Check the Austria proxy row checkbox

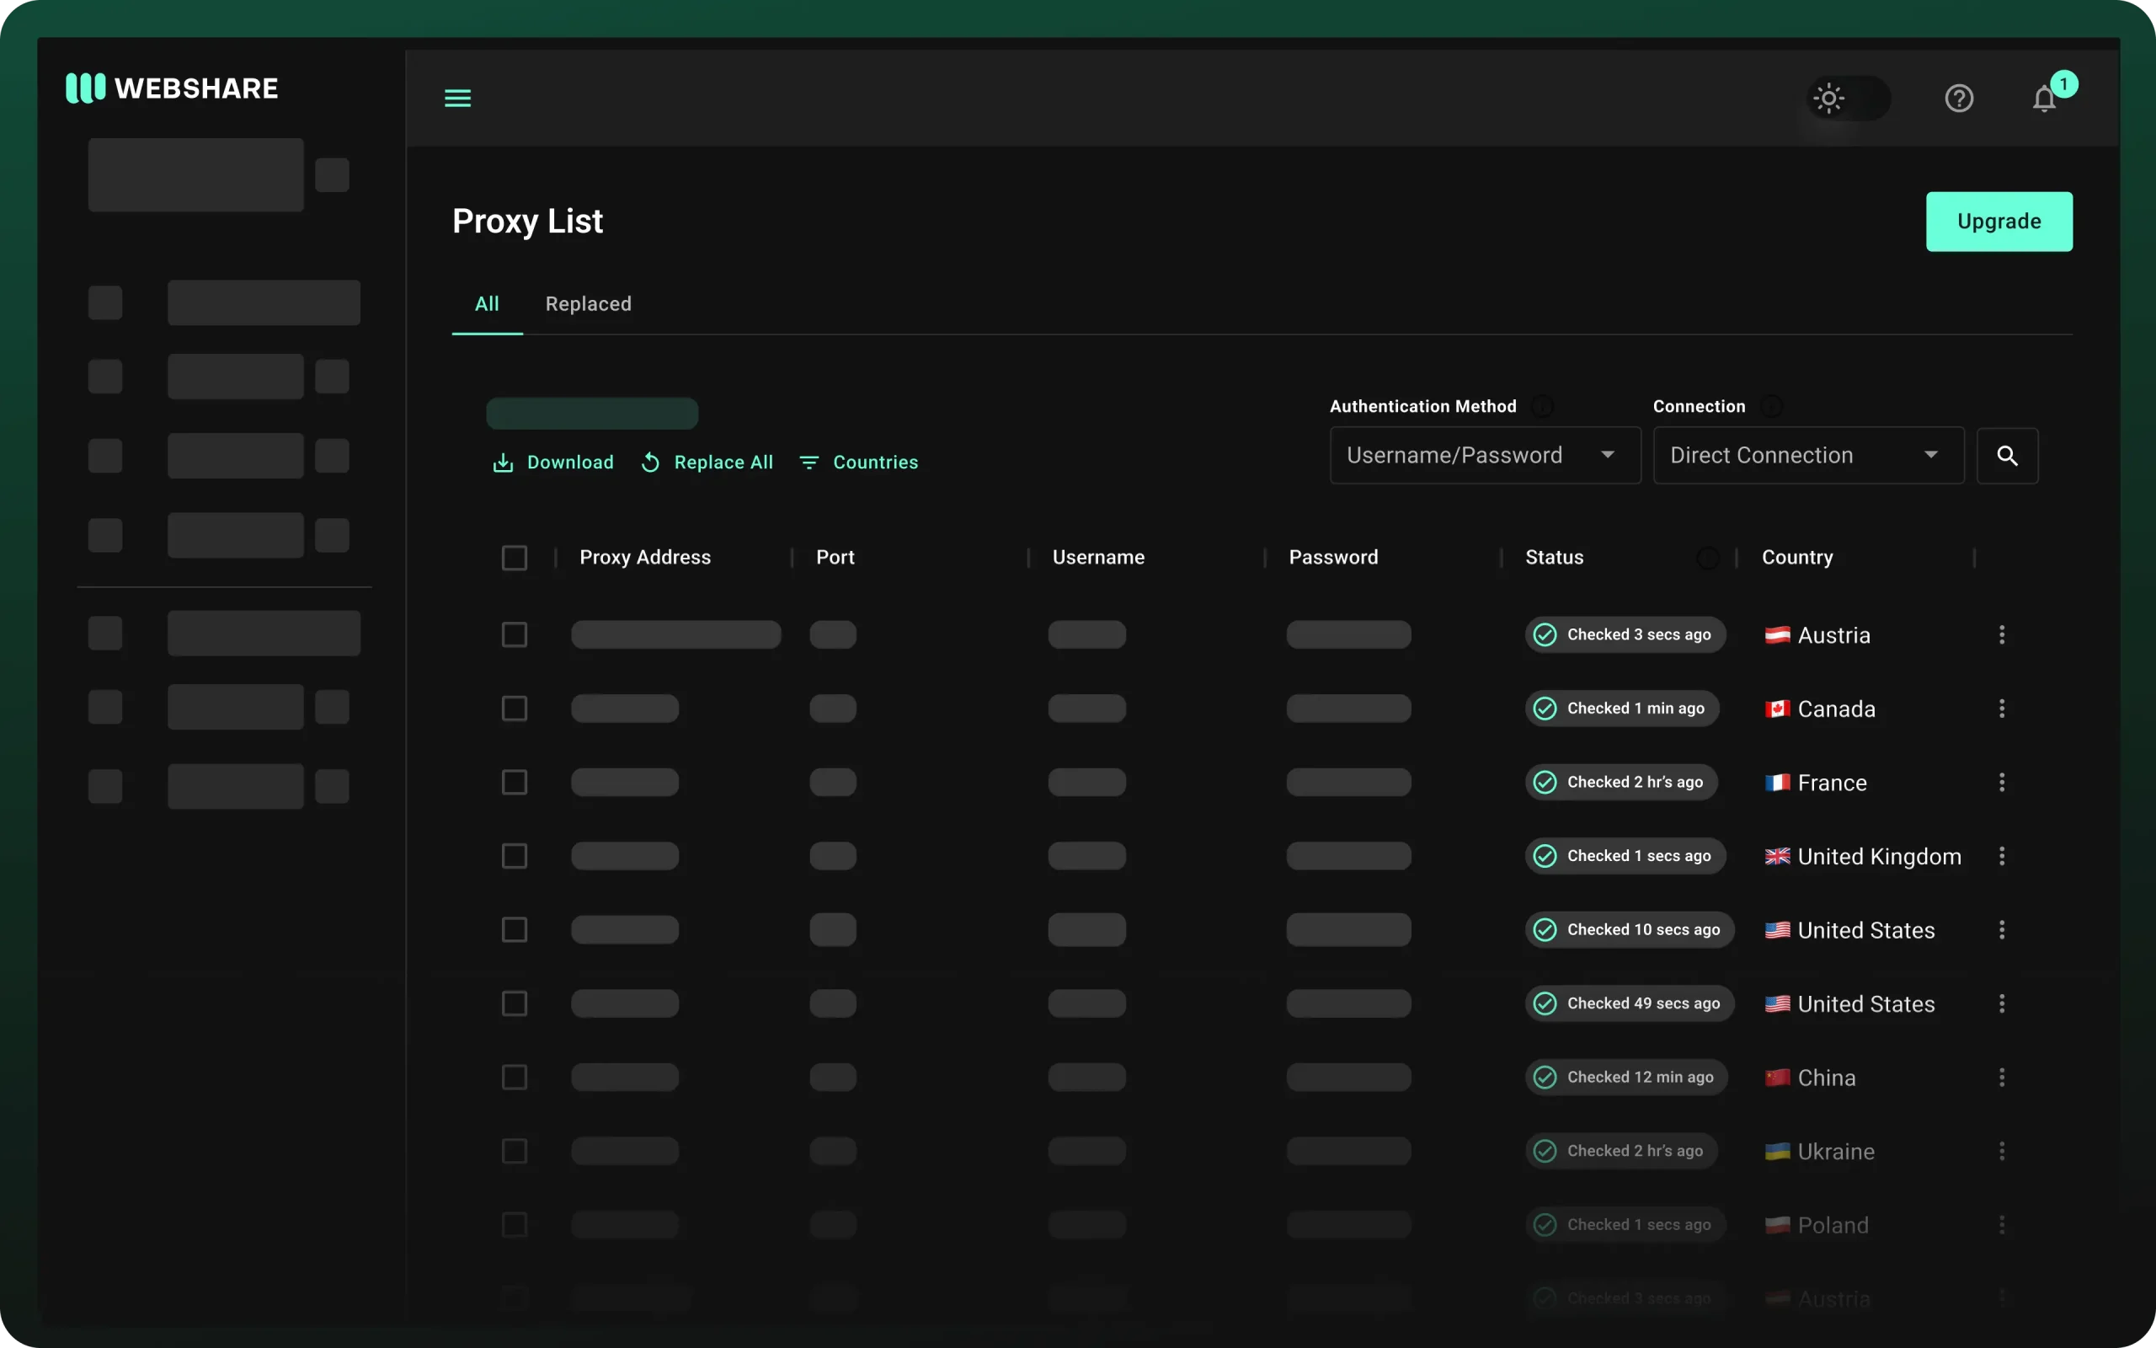pos(514,634)
